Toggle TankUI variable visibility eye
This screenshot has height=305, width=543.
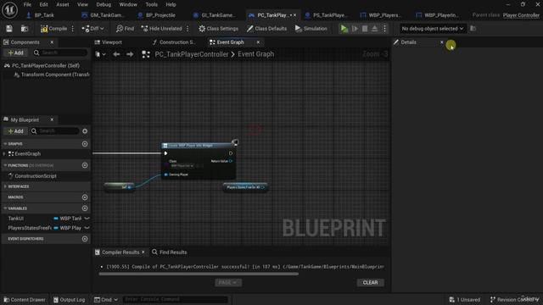pos(87,219)
